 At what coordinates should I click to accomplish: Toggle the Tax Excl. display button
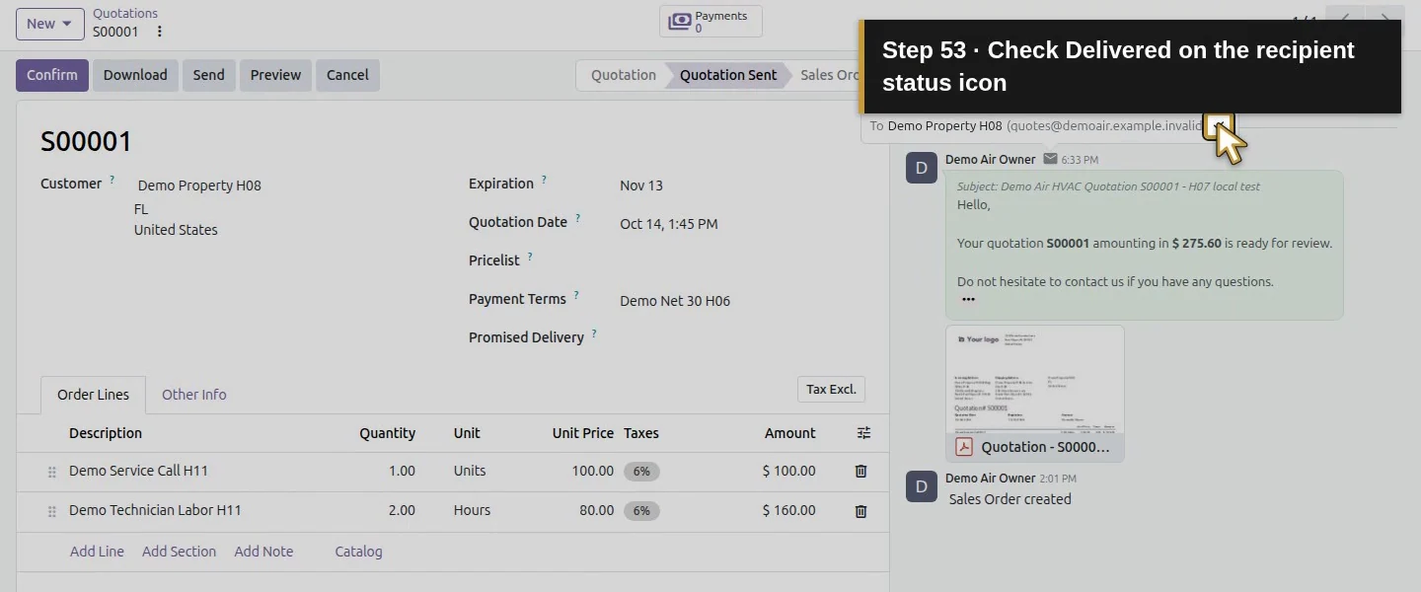[x=831, y=390]
